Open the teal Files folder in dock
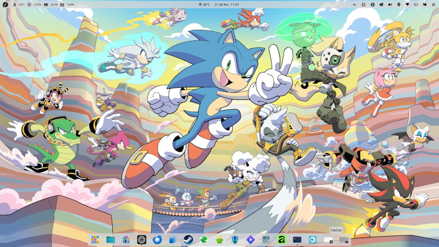The image size is (439, 247). pyautogui.click(x=111, y=240)
